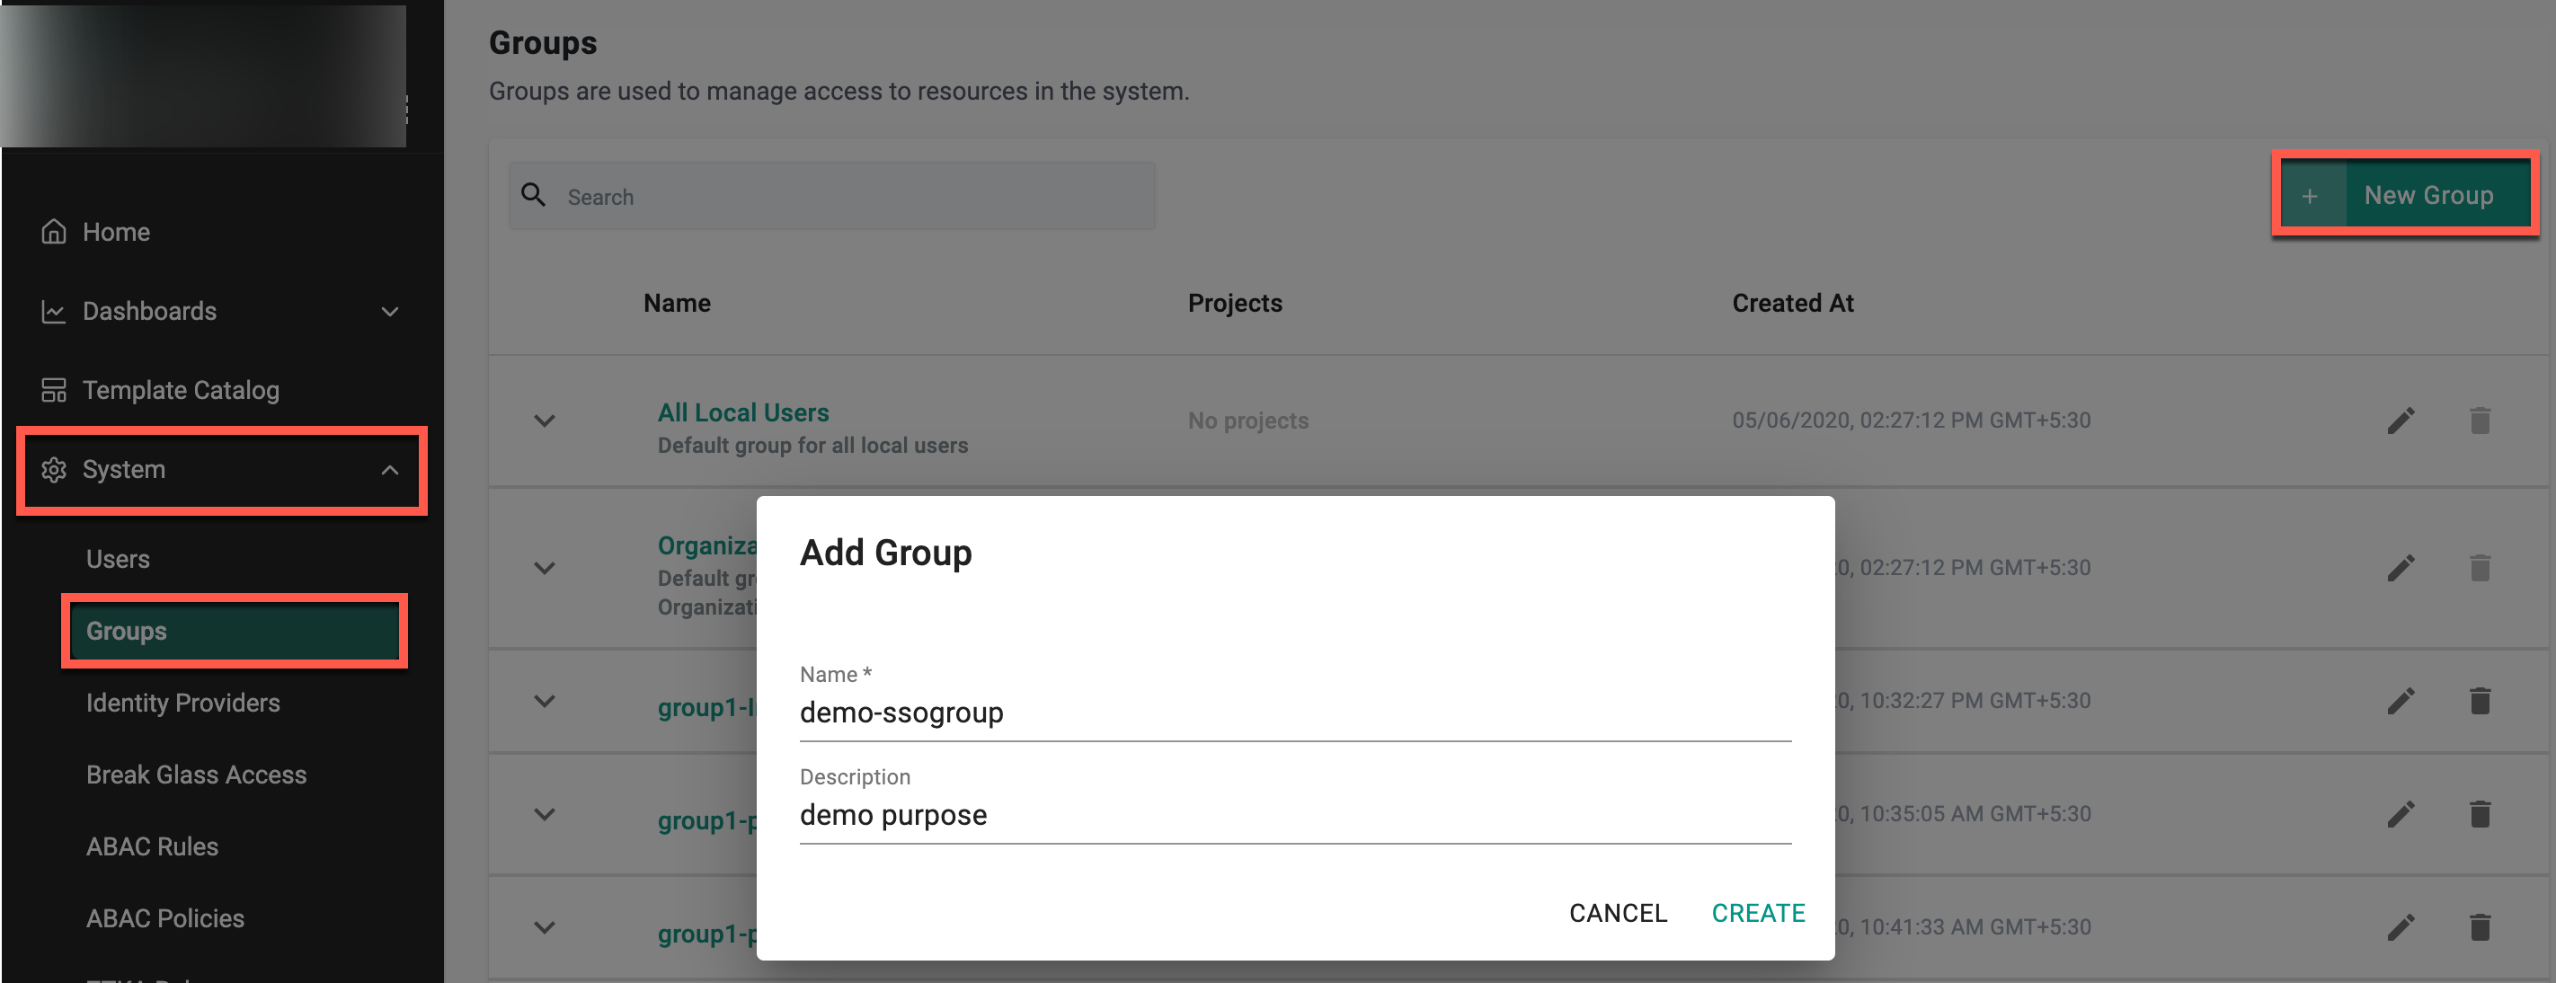
Task: Edit the All Local Users group with pencil icon
Action: click(x=2401, y=421)
